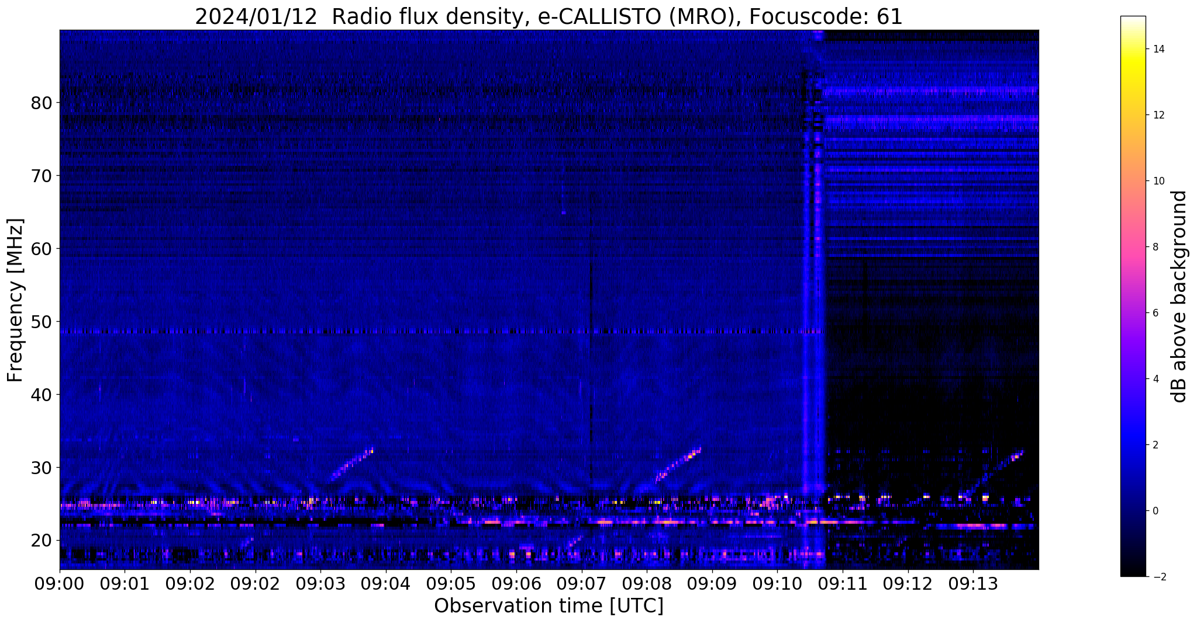Click the time axis tick label 09:10

[x=777, y=583]
